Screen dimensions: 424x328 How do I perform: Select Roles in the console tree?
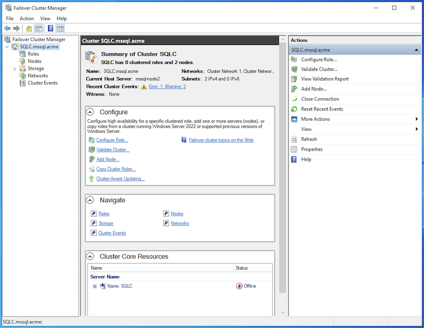[33, 54]
